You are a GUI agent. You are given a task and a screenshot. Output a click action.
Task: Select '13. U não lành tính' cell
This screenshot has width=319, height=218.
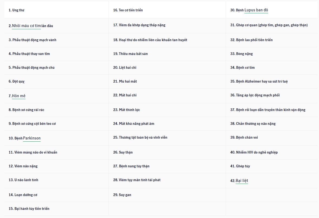pyautogui.click(x=23, y=180)
